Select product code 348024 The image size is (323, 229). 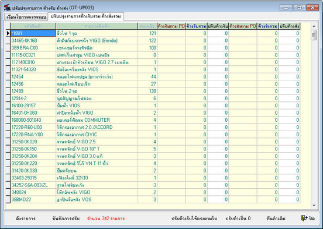(x=33, y=192)
